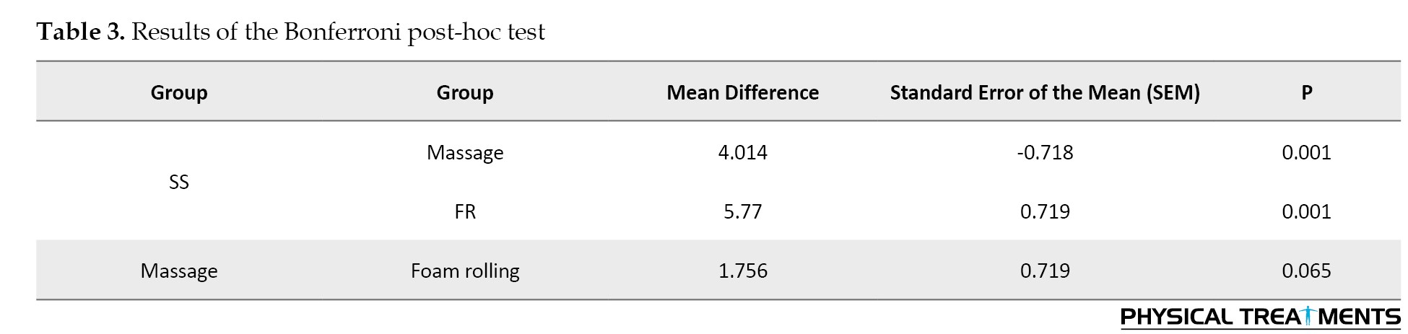This screenshot has width=1408, height=334.
Task: Select the Massage cell in shaded row
Action: tap(179, 271)
